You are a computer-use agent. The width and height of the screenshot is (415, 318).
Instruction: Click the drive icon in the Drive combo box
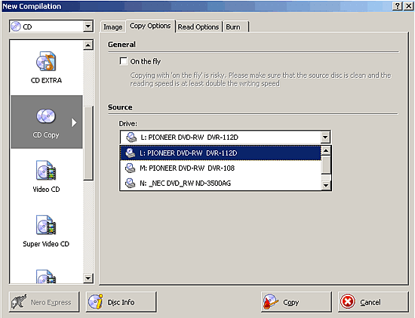pos(131,137)
